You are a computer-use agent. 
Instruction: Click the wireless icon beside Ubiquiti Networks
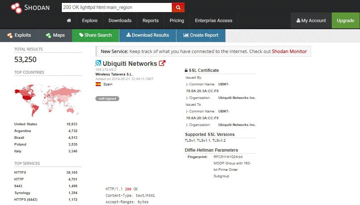(x=98, y=63)
